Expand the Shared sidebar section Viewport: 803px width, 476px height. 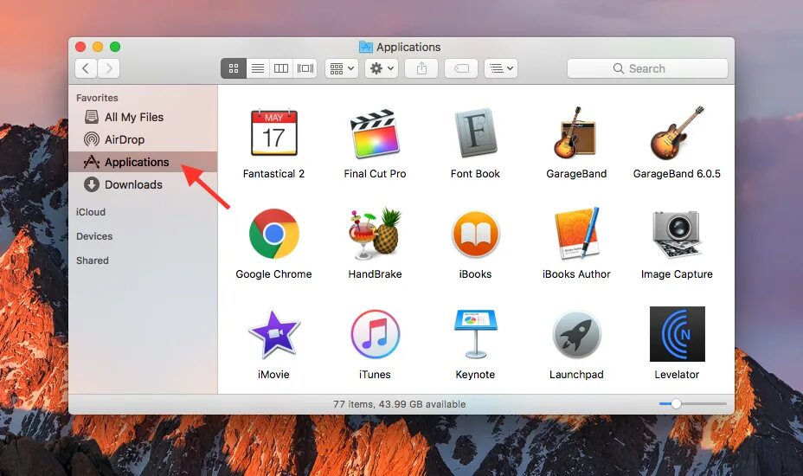click(x=93, y=261)
